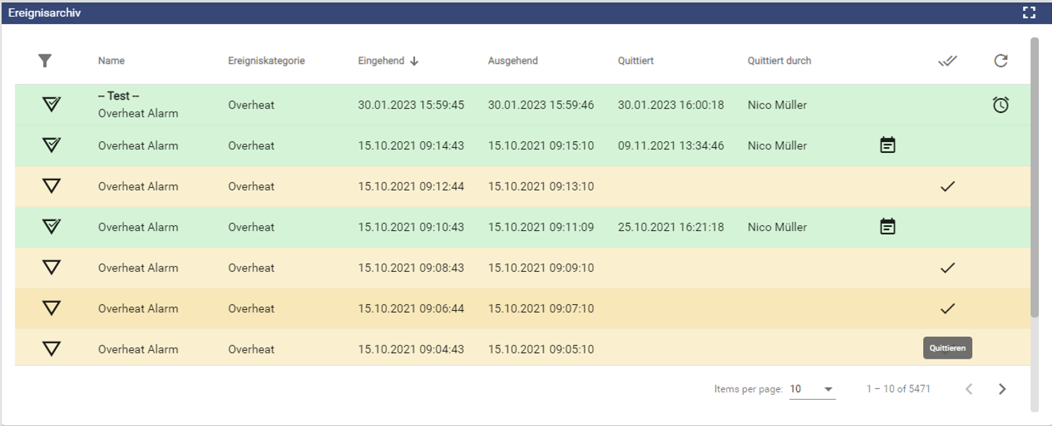Open the note icon for 09:14:43 event
This screenshot has height=426, width=1052.
tap(888, 146)
